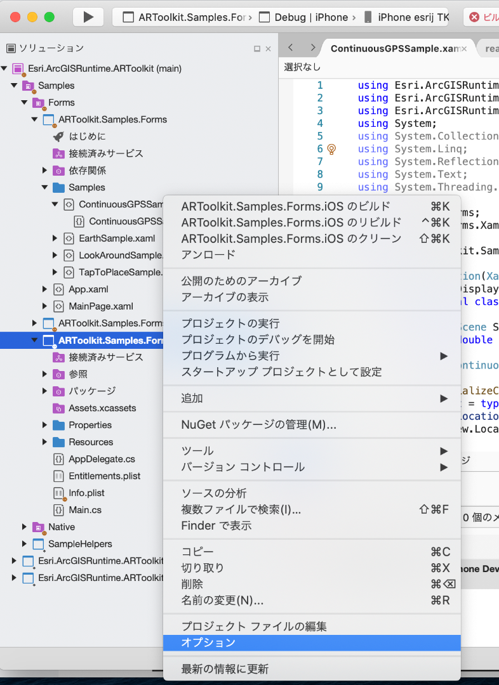
Task: Click the MainPage.xaml file icon
Action: pyautogui.click(x=58, y=307)
